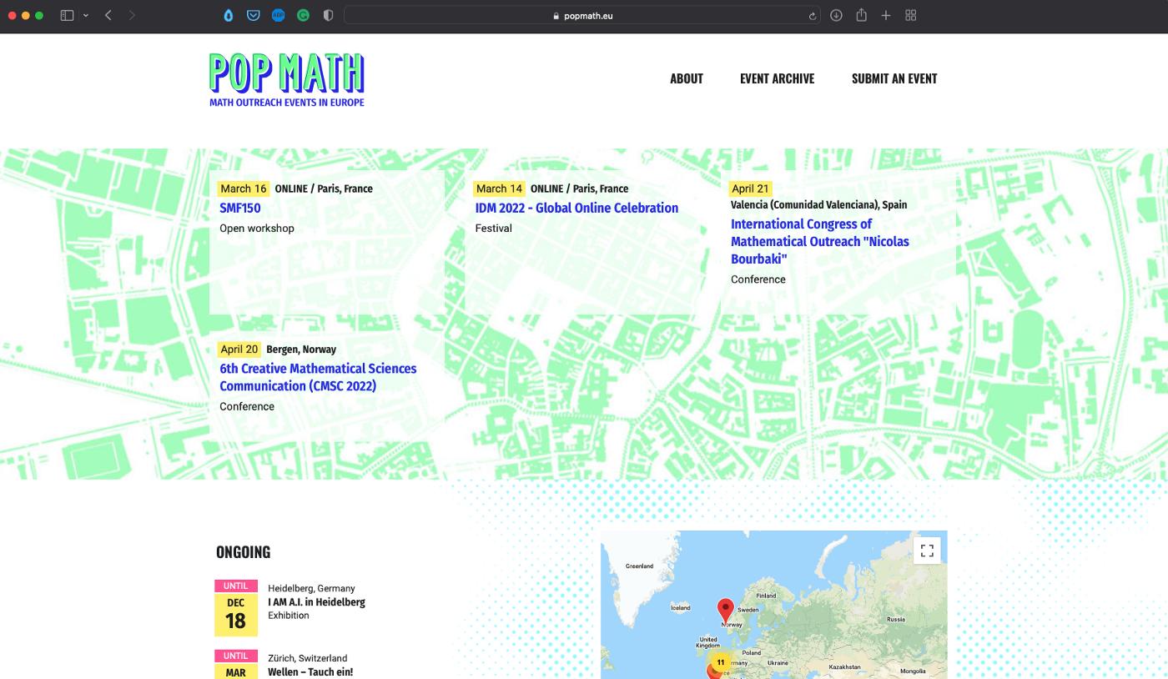This screenshot has width=1168, height=679.
Task: Show the tab overview grid
Action: (x=911, y=15)
